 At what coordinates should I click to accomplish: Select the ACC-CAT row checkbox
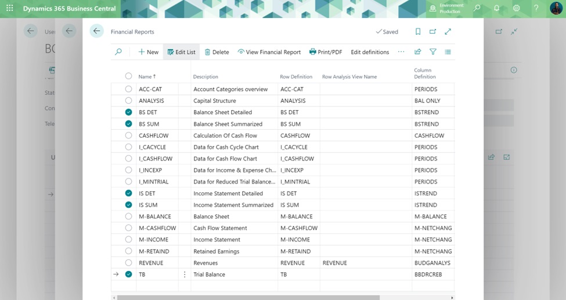tap(128, 89)
